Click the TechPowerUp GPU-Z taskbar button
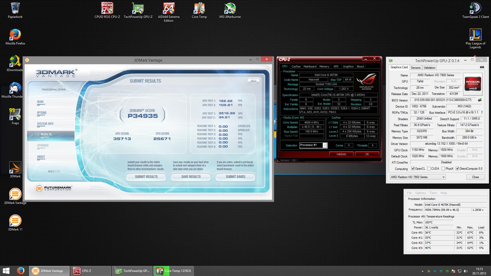 click(132, 271)
